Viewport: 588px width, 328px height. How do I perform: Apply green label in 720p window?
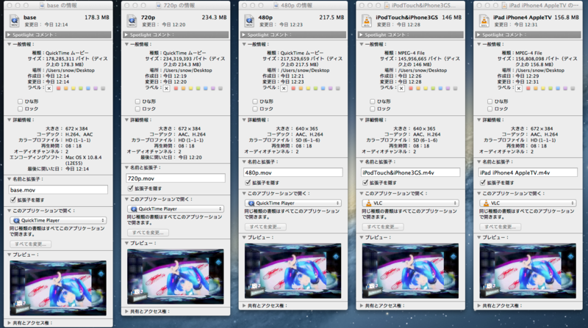tap(198, 88)
